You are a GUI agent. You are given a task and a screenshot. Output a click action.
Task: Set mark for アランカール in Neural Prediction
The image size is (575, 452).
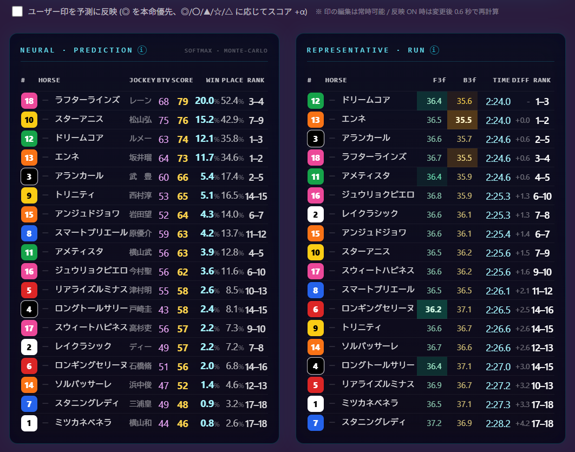click(45, 176)
